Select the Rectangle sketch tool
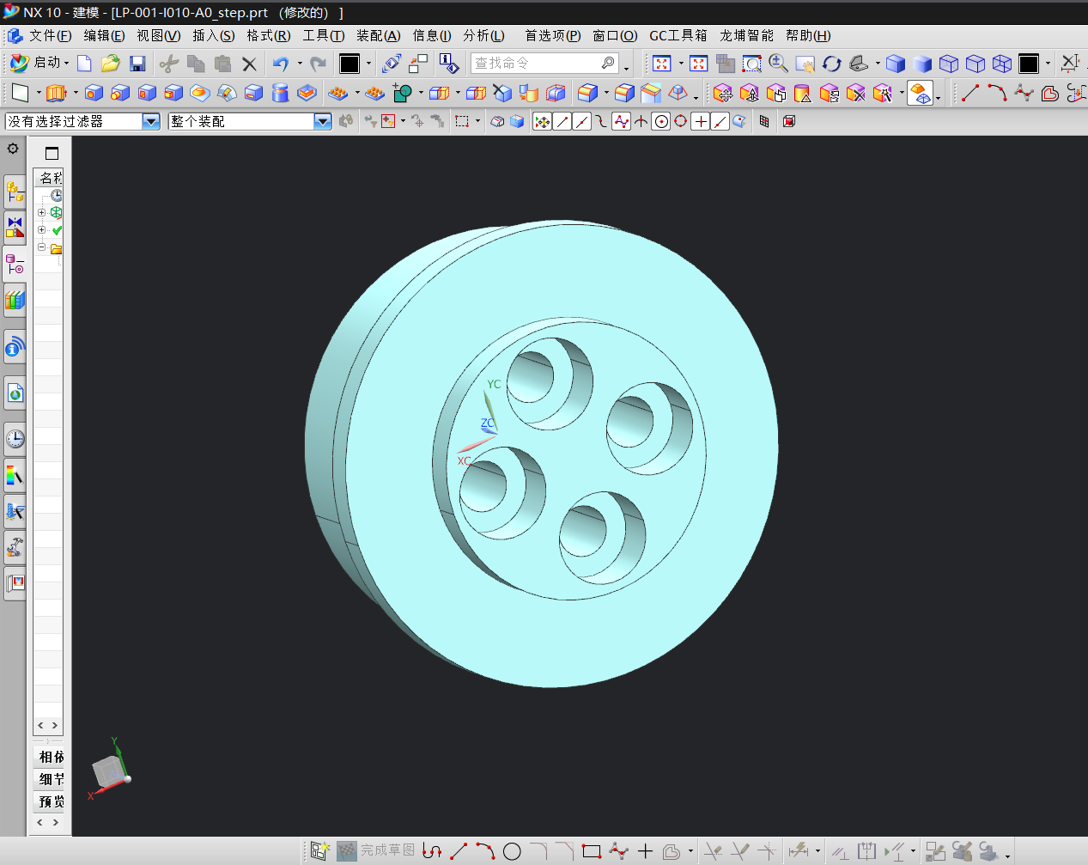 coord(591,851)
